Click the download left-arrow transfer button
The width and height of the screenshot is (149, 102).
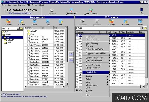(x=71, y=60)
